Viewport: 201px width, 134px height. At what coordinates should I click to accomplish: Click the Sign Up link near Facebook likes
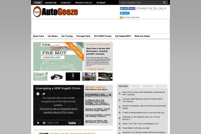coord(162,8)
